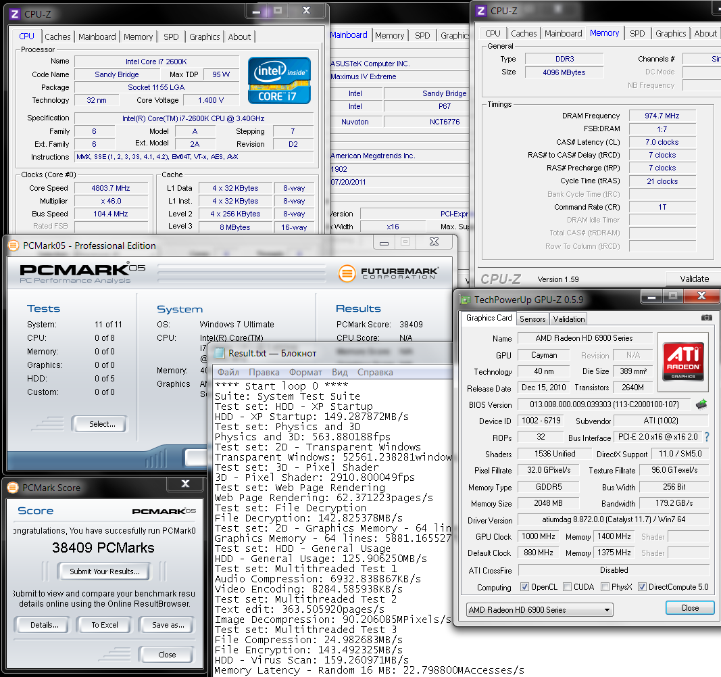Open the Справка menu in Notepad
This screenshot has width=721, height=677.
[375, 372]
